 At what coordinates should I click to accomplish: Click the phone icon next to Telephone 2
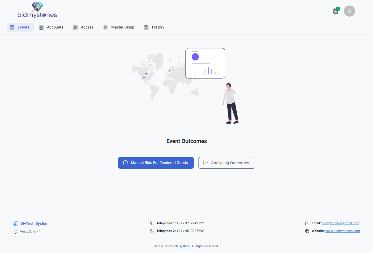(152, 231)
